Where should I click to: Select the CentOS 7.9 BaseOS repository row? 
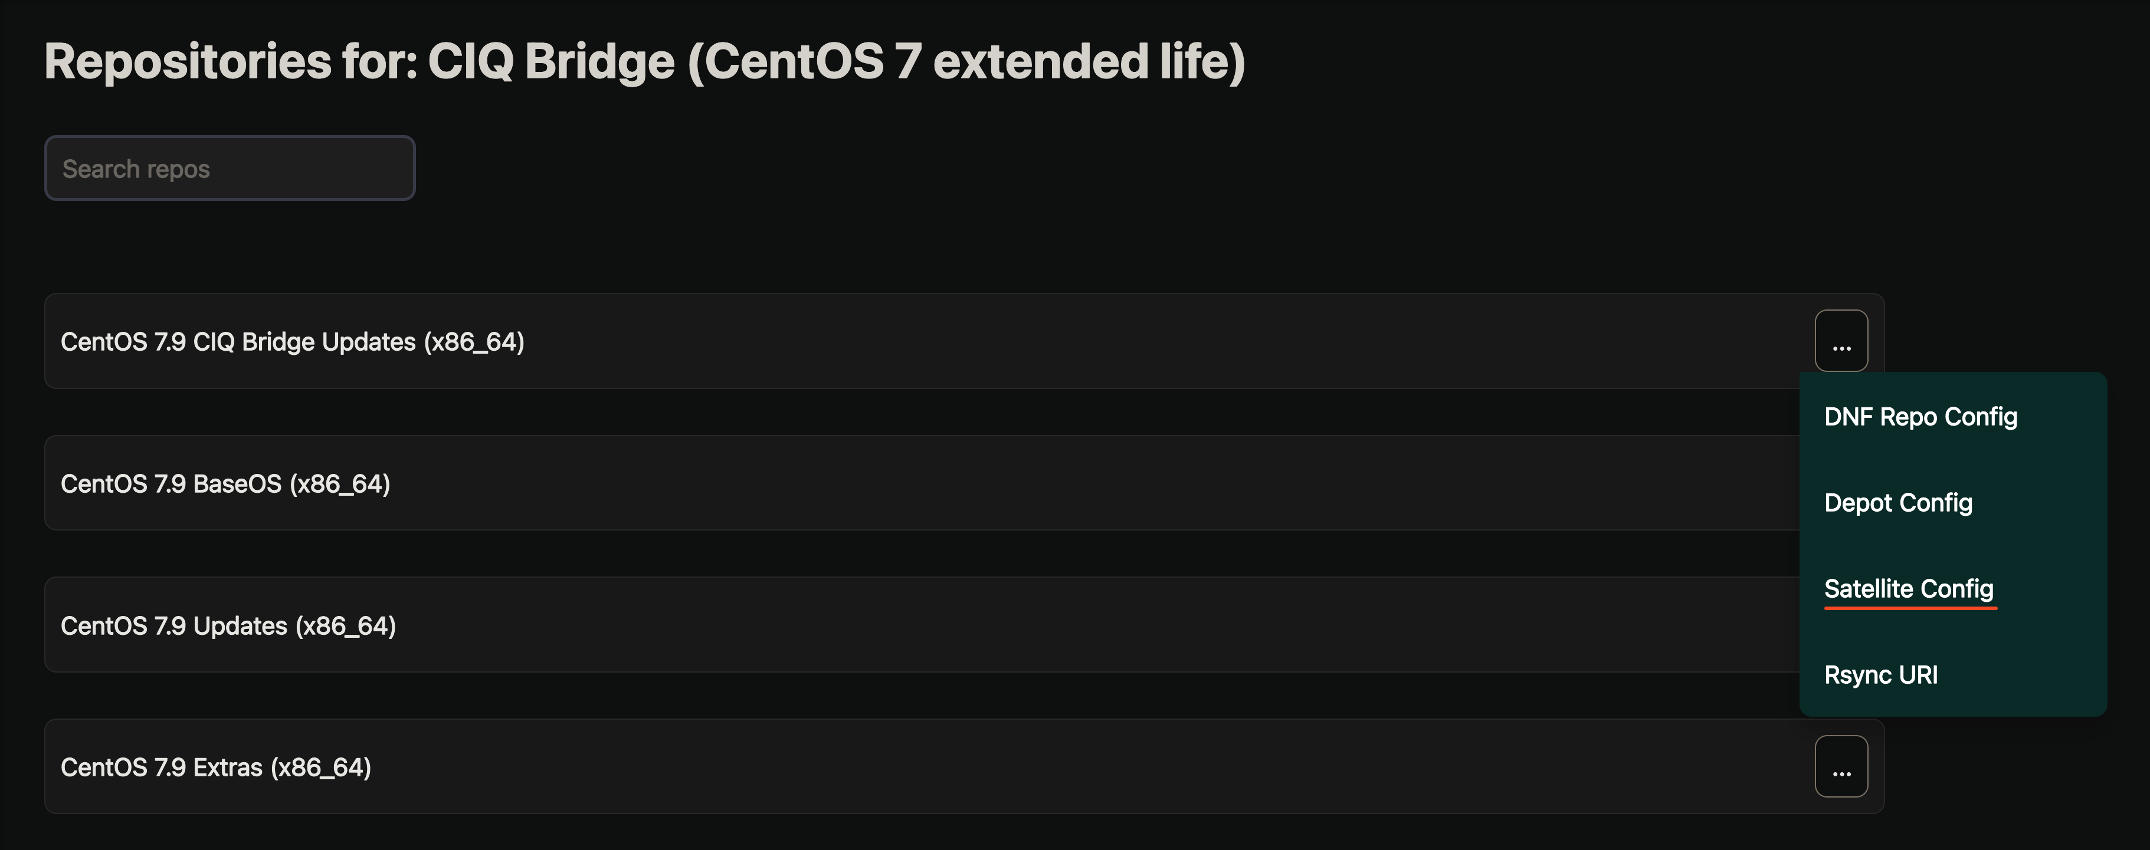pos(918,483)
